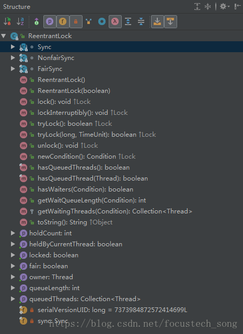The image size is (243, 334).
Task: Click the expand-all icon in Structure header
Action: pyautogui.click(x=197, y=6)
